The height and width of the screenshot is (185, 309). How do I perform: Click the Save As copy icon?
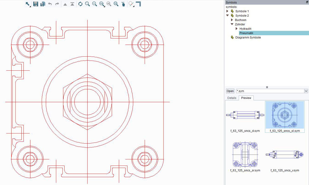pos(43,4)
